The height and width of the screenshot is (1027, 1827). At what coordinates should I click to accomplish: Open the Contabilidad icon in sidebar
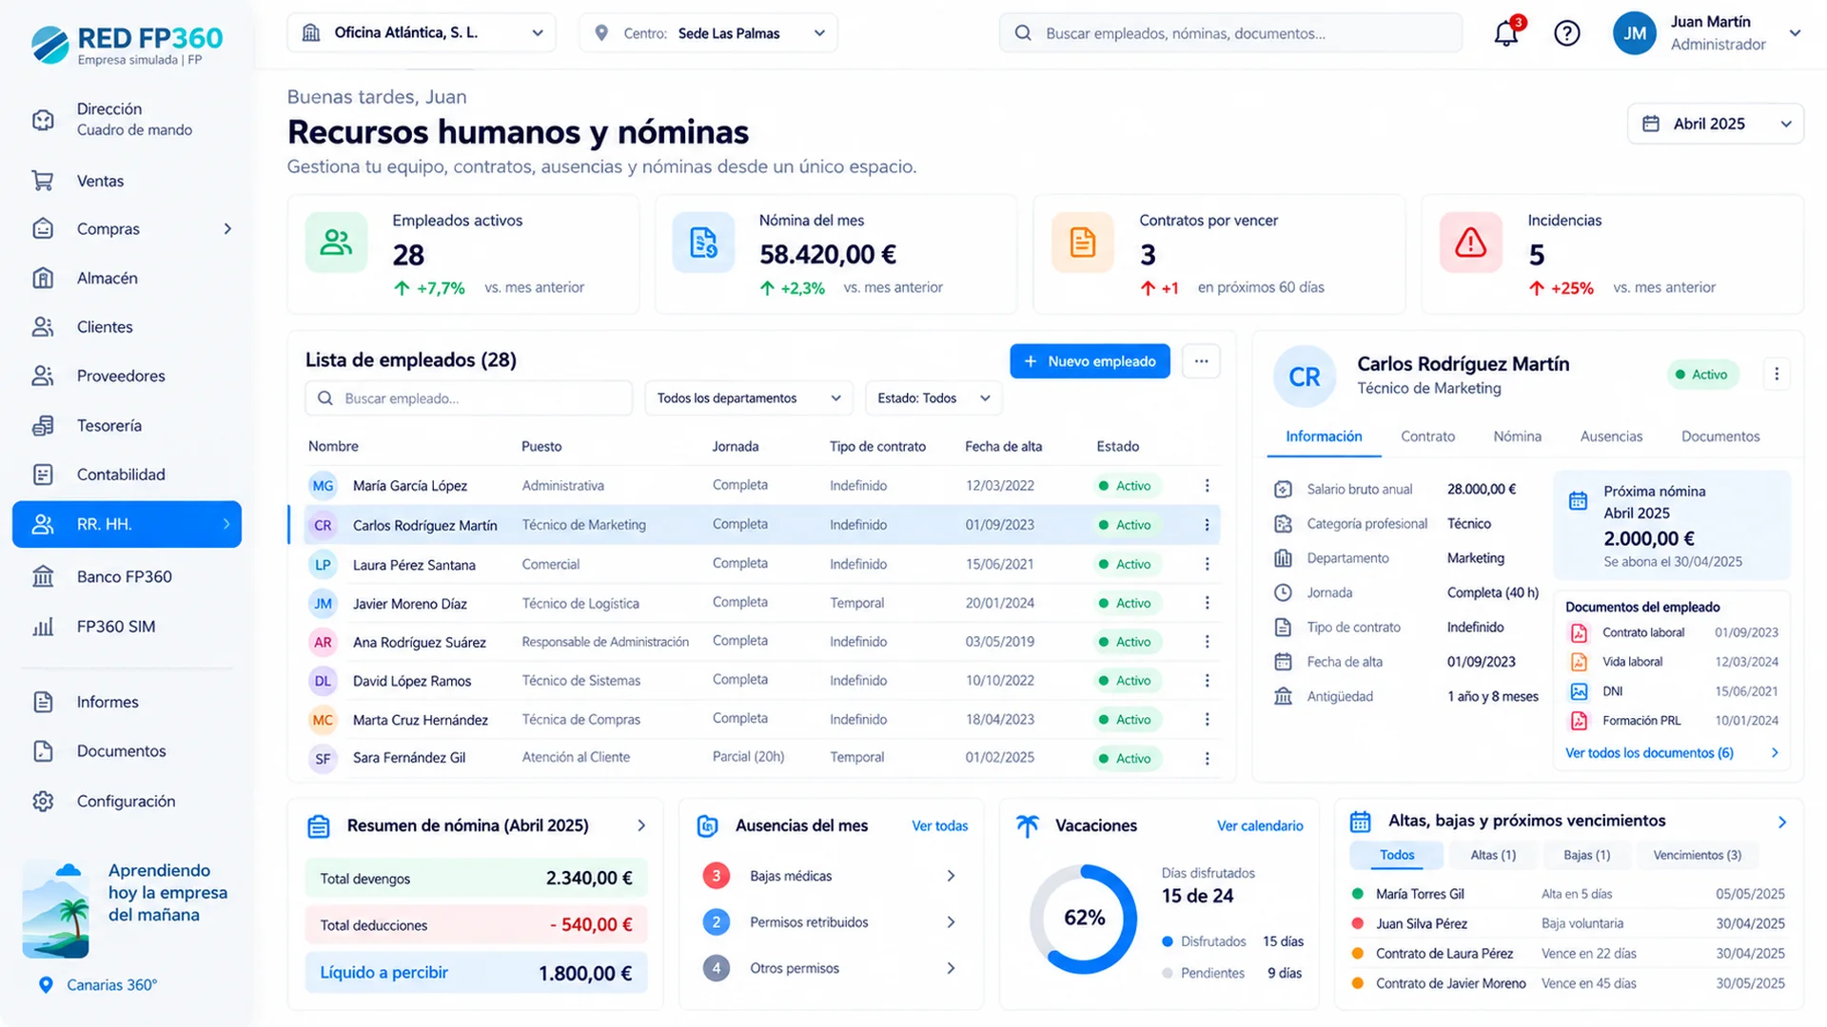[x=43, y=475]
